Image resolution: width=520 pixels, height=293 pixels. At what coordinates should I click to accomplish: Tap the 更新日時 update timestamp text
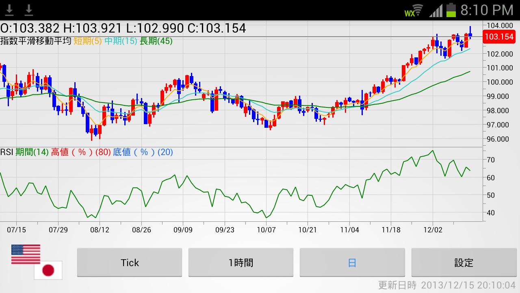click(447, 285)
